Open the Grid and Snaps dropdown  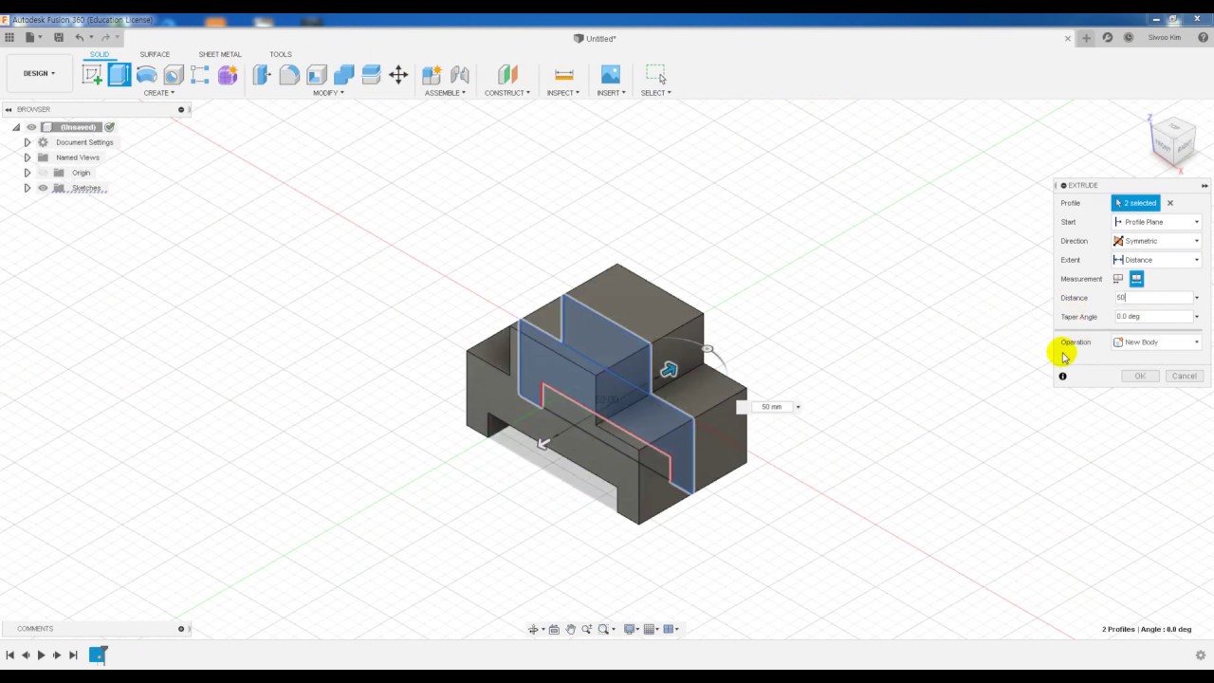click(x=652, y=629)
